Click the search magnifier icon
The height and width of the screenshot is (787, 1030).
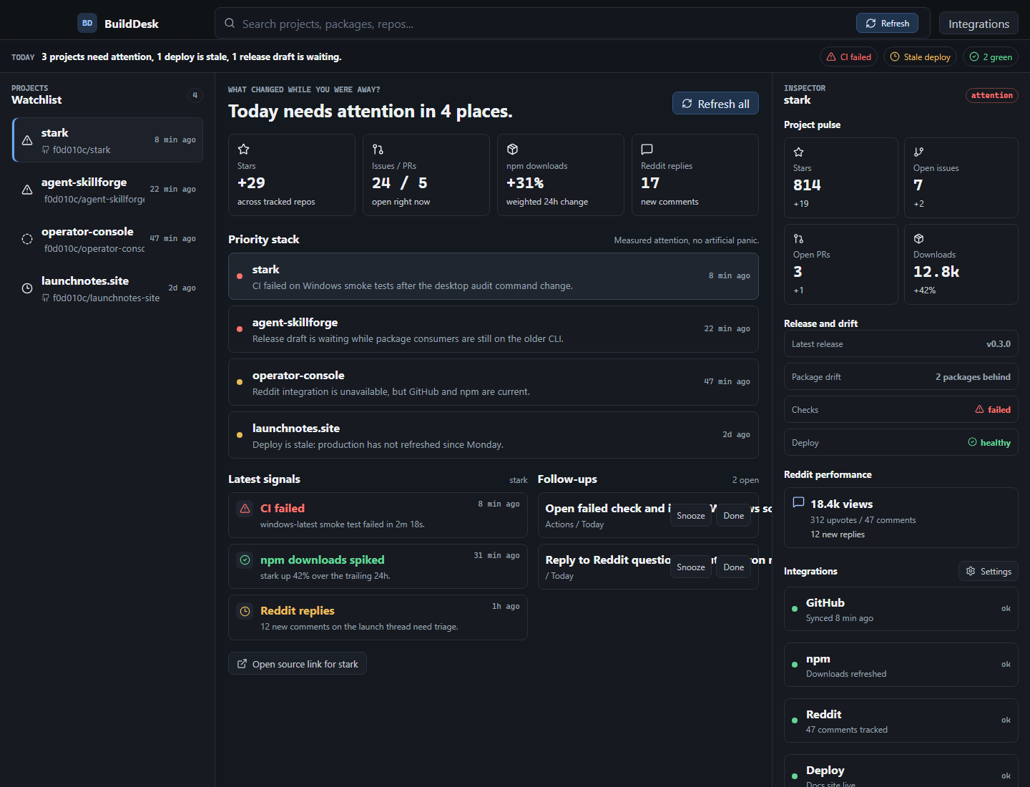(x=230, y=24)
